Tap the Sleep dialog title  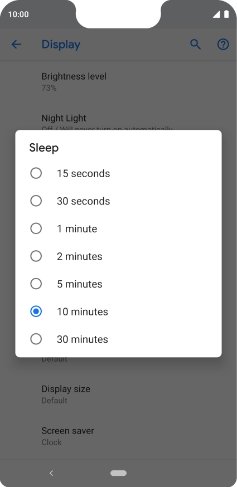44,148
